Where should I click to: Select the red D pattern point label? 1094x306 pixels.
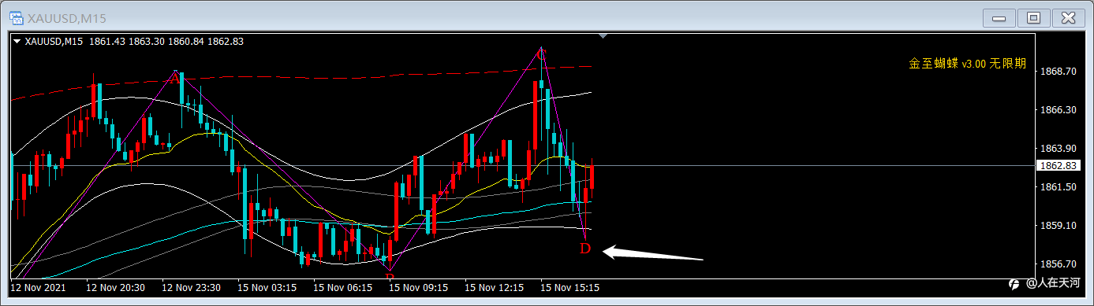(x=585, y=249)
